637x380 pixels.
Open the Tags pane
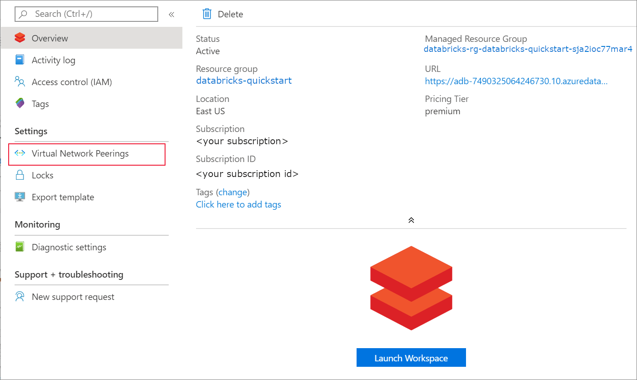[x=40, y=103]
